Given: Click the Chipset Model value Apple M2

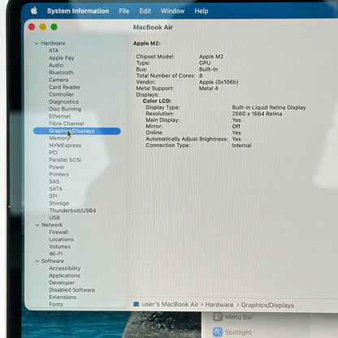Looking at the screenshot, I should (211, 57).
